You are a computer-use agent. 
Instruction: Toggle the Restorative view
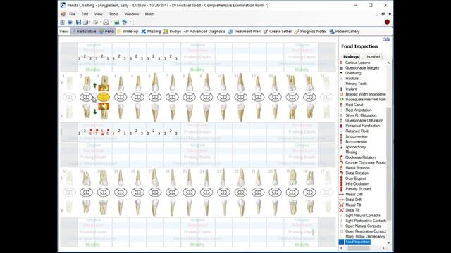[x=84, y=31]
